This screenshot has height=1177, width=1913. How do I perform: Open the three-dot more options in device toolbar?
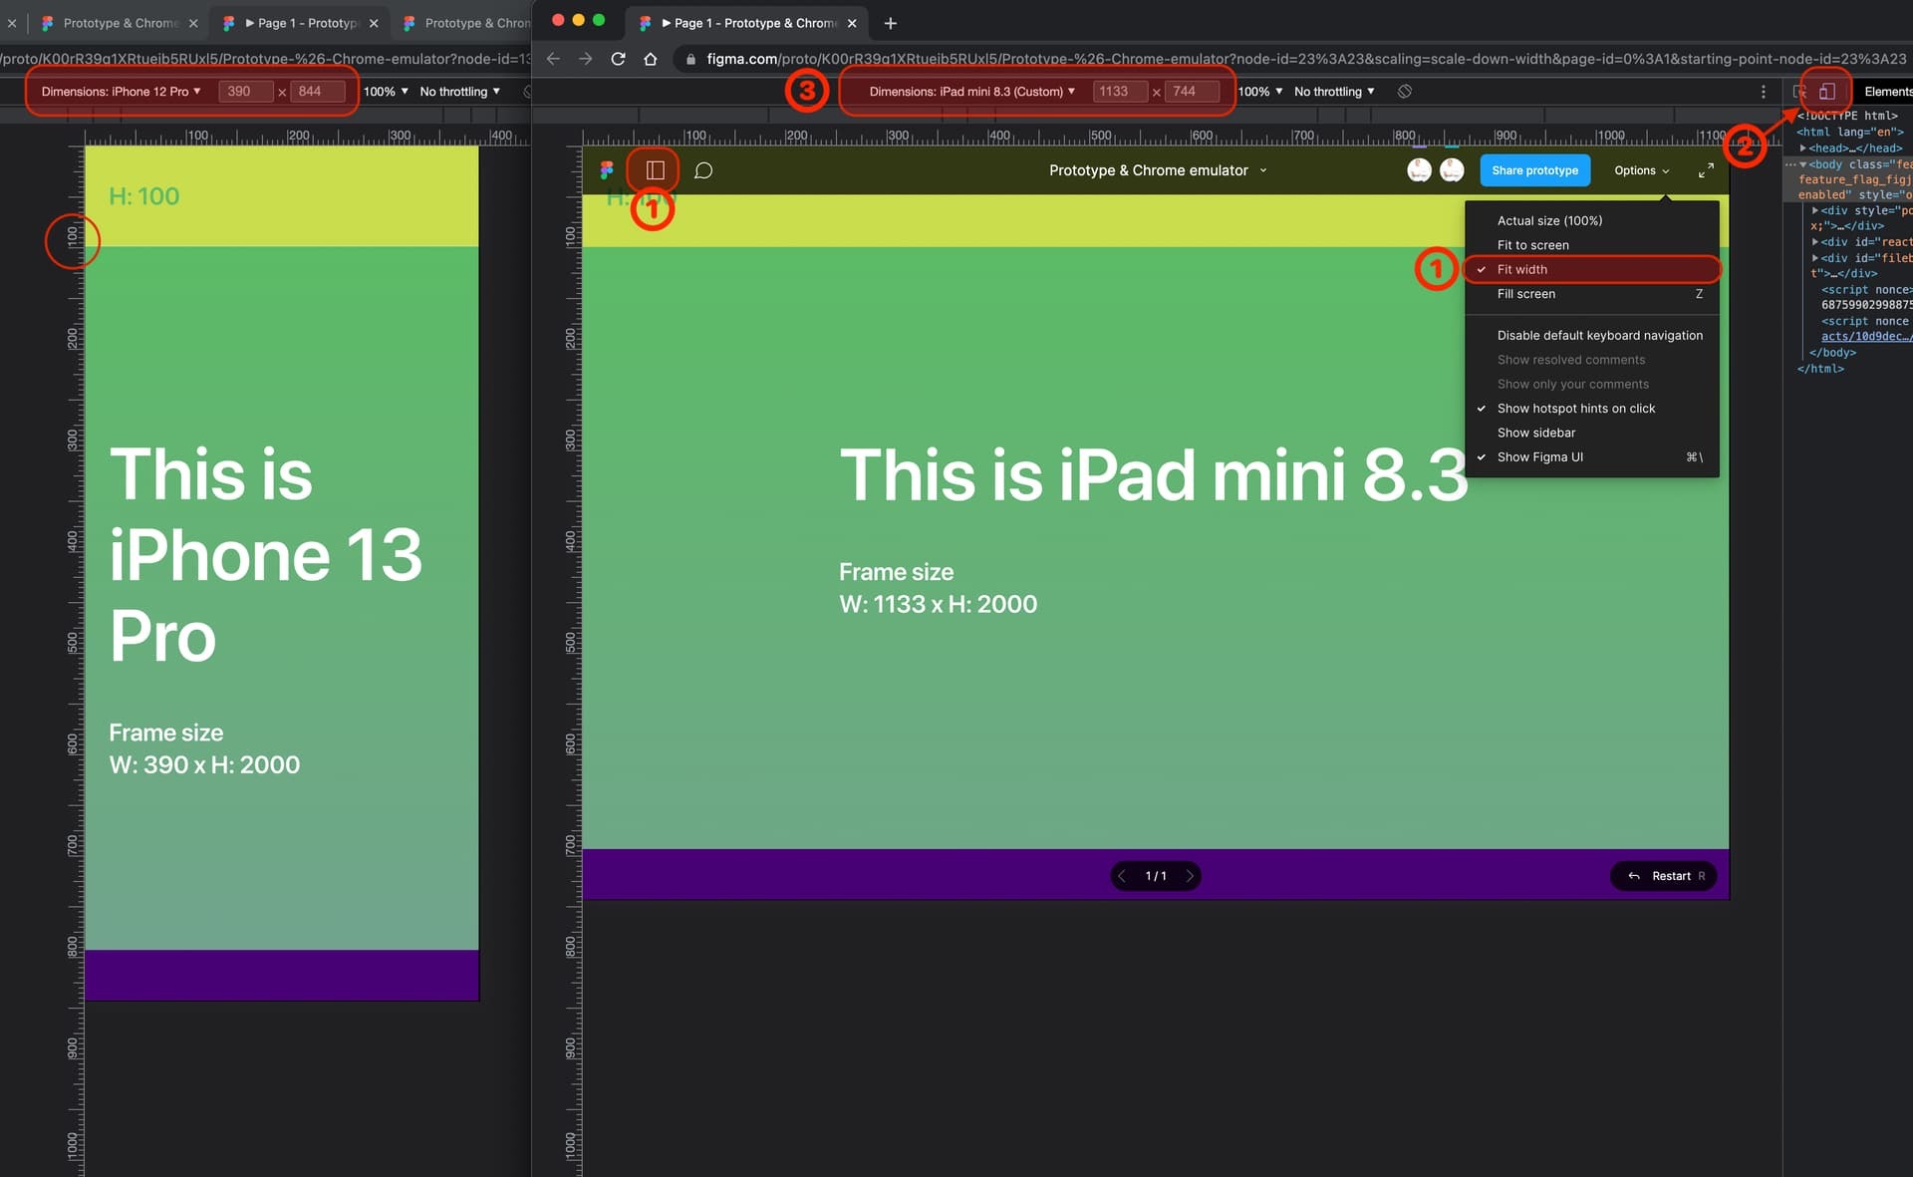[1763, 91]
